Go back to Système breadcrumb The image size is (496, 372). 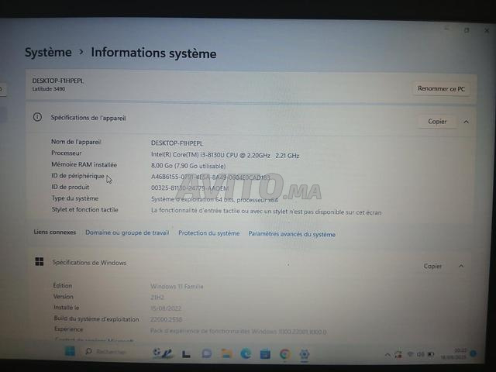[48, 52]
